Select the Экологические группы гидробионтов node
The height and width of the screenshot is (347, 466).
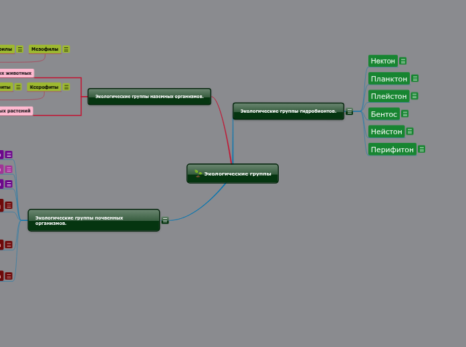pos(287,111)
